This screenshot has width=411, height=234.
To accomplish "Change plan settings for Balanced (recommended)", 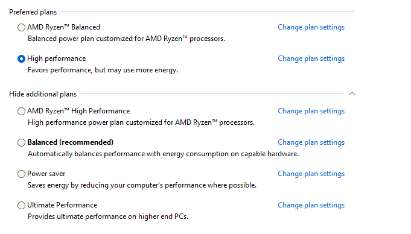I will coord(311,142).
